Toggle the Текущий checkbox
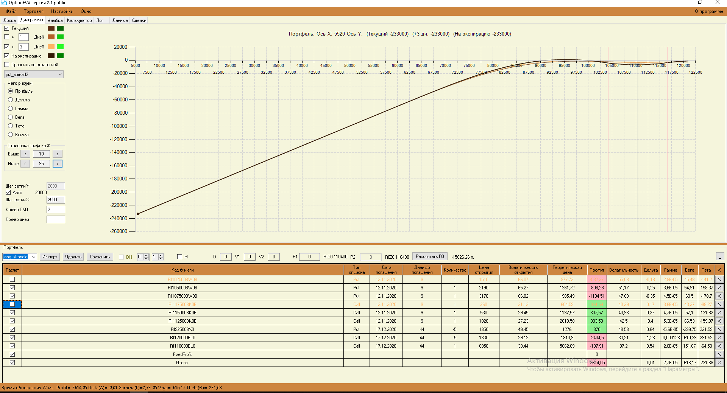Screen dimensions: 727x393 (x=7, y=28)
